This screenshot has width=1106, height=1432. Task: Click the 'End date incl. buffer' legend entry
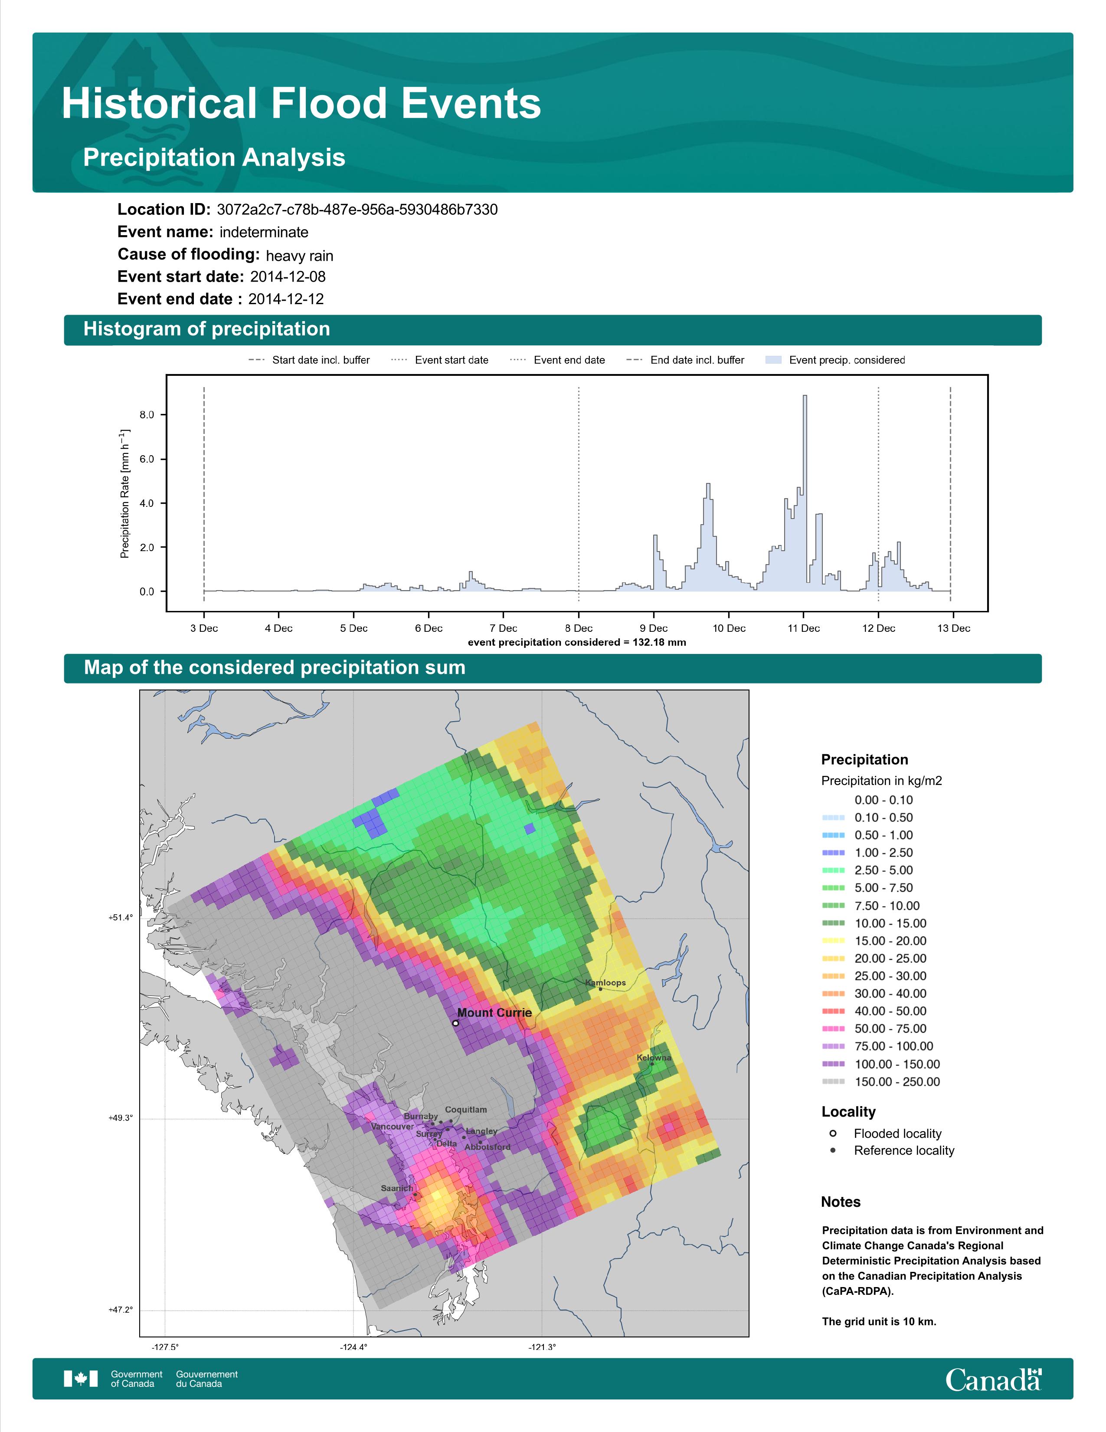tap(685, 360)
